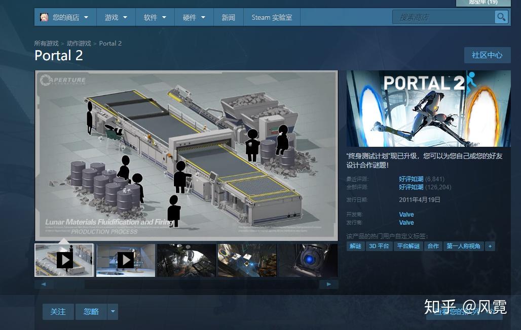Open the 游戏 dropdown menu
521x330 pixels.
(116, 17)
